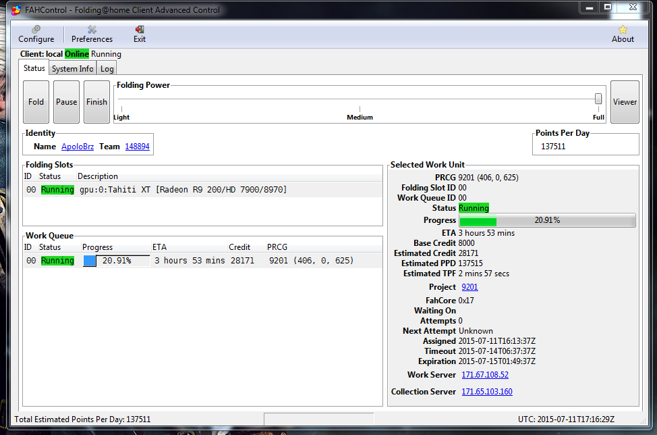Open the Configure toolbar icon
This screenshot has height=435, width=657.
coord(36,30)
